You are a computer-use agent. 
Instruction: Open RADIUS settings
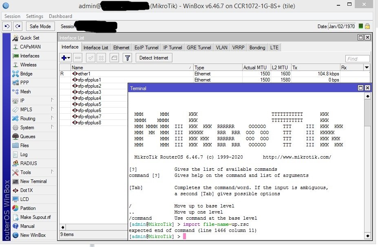click(x=29, y=163)
